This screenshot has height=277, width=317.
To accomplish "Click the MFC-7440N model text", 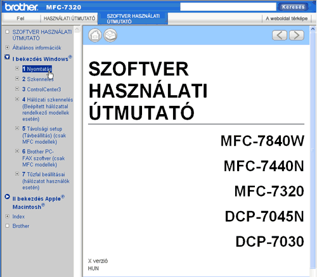I will 264,166.
